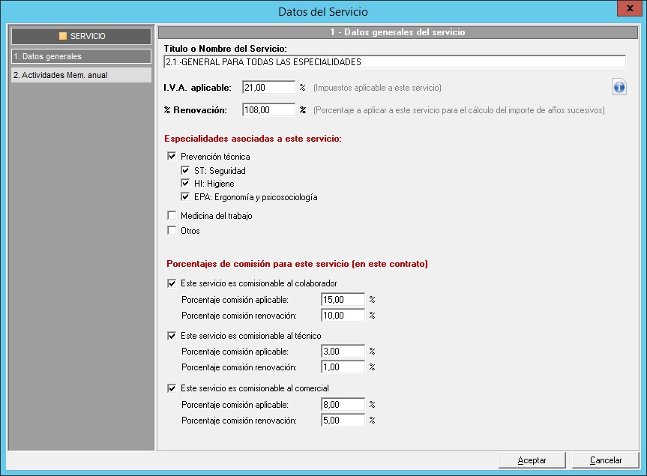
Task: Open 2. Actividades Mem. anual section
Action: coord(80,75)
